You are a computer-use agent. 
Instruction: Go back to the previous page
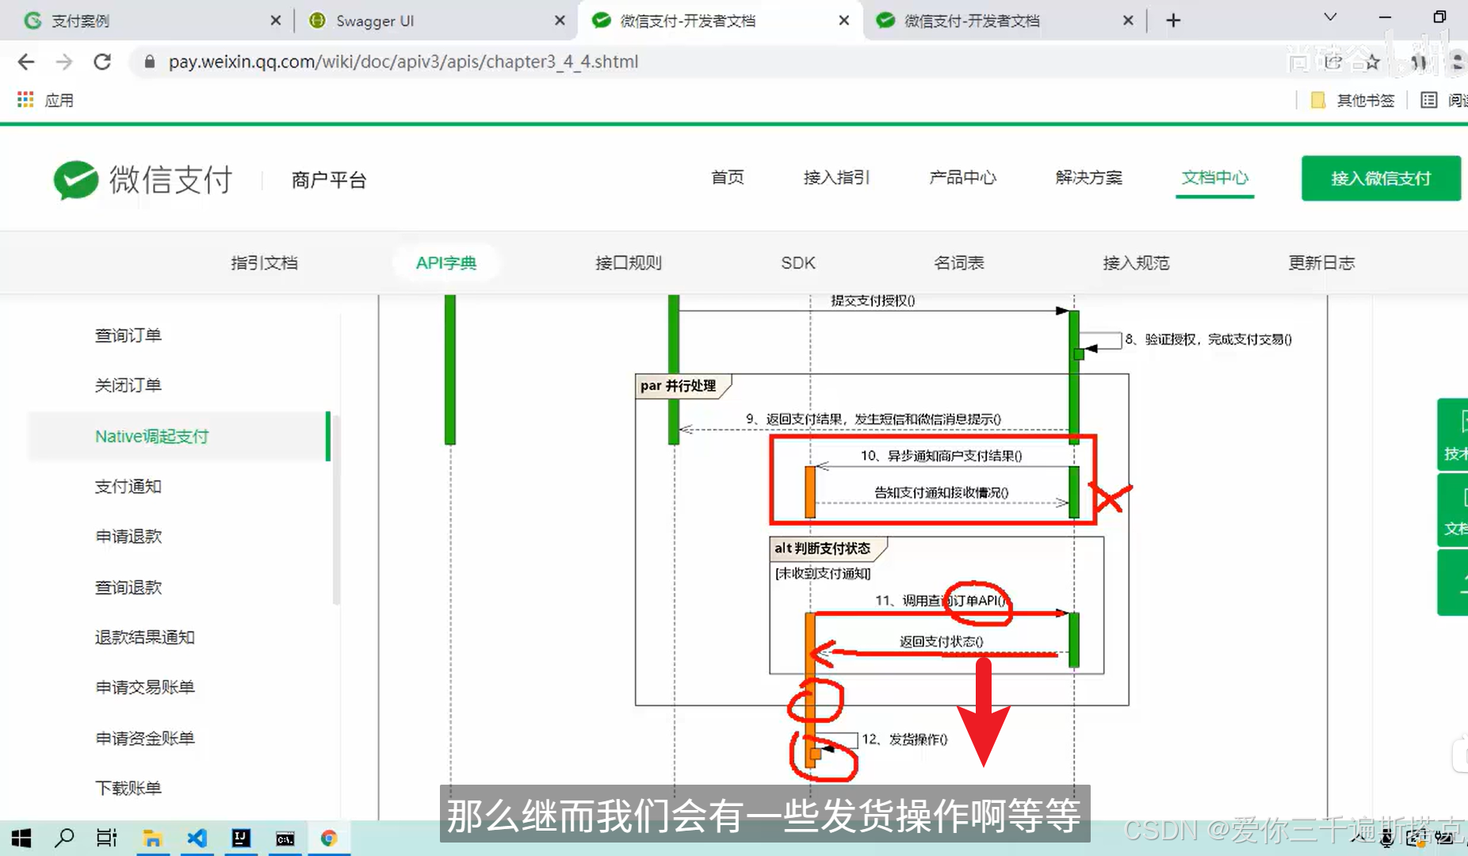point(26,62)
